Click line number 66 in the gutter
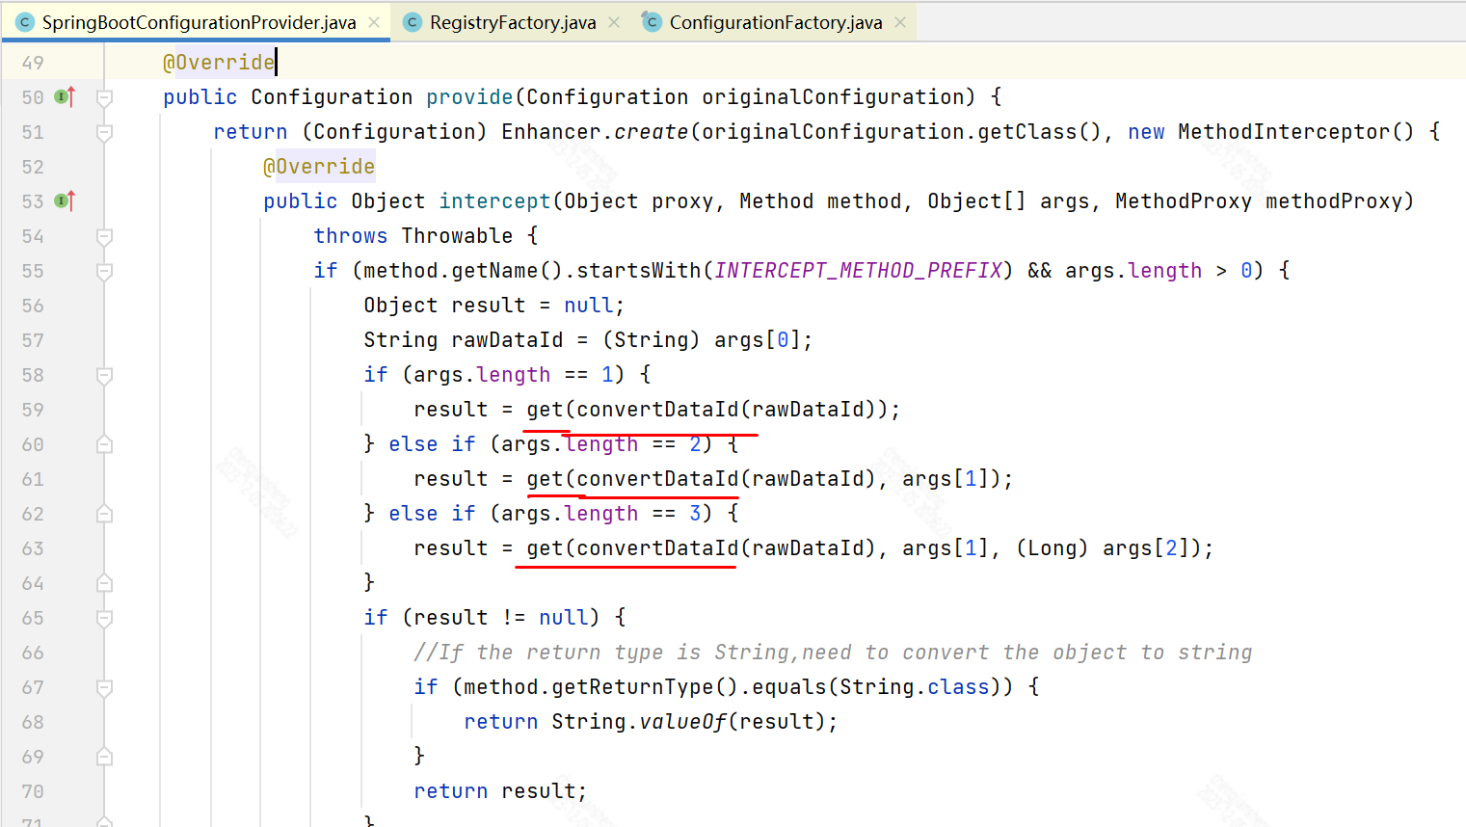This screenshot has height=827, width=1466. pos(33,653)
